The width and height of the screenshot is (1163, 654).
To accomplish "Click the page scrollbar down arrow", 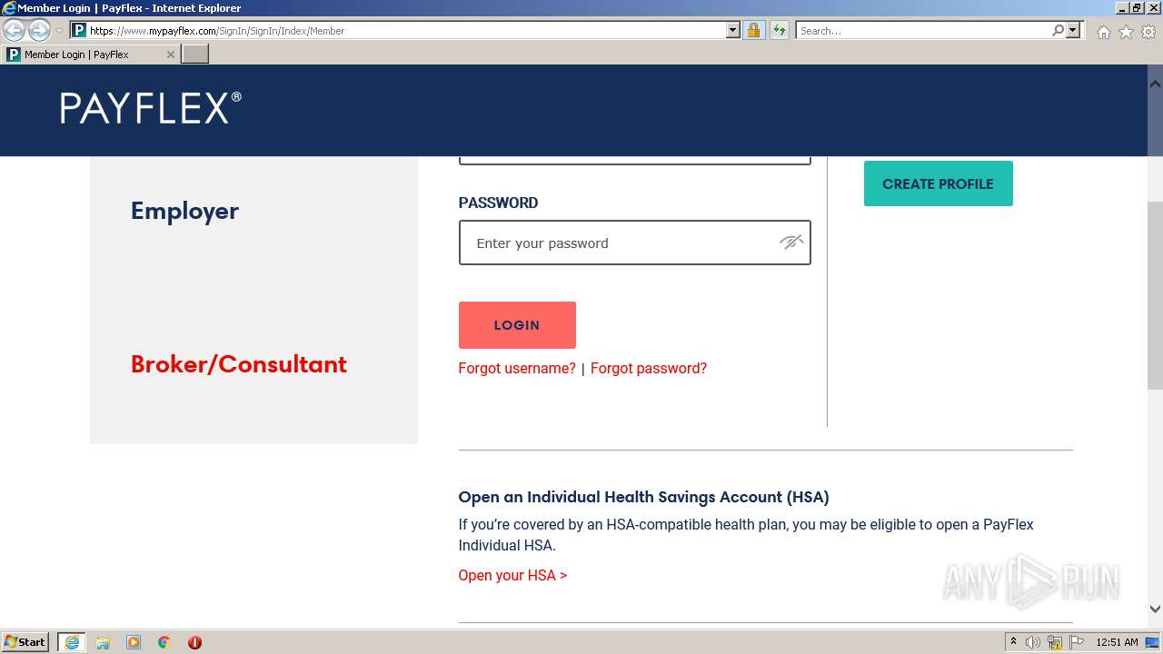I will (1155, 609).
